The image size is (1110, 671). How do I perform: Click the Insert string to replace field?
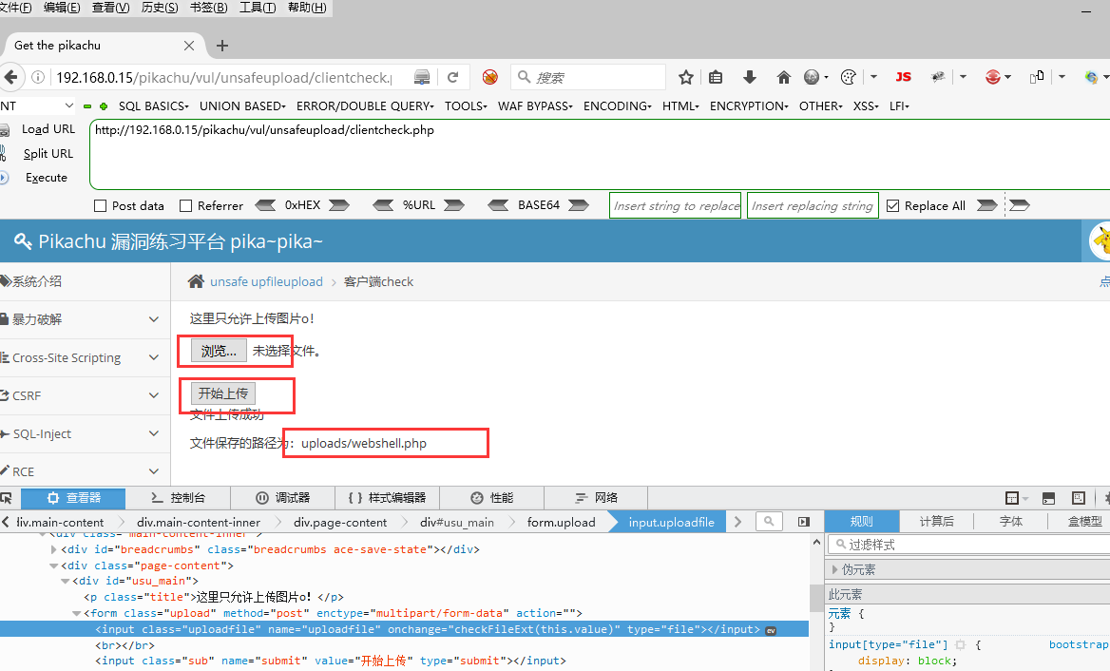click(676, 206)
